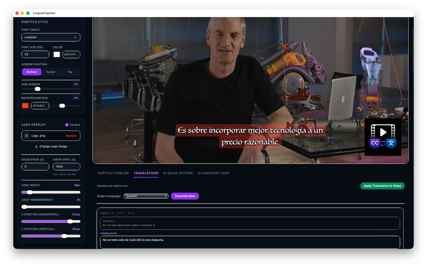
Task: Click the 30% background box value
Action: pos(76,98)
